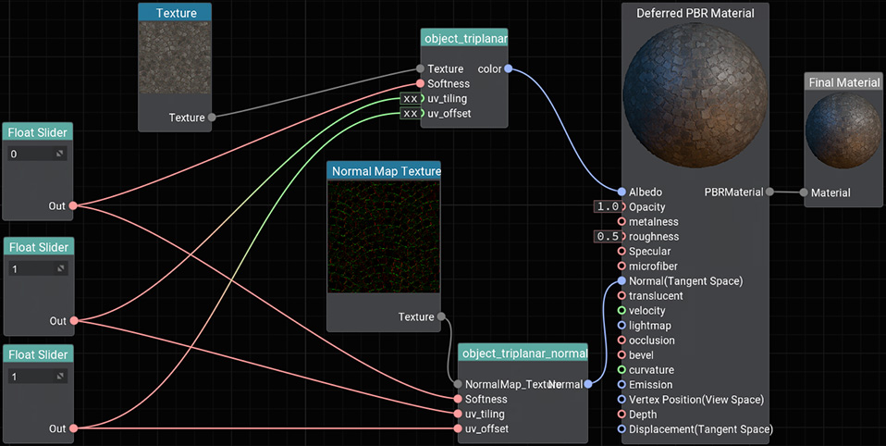Click the cobblestone Texture node preview image

[175, 57]
